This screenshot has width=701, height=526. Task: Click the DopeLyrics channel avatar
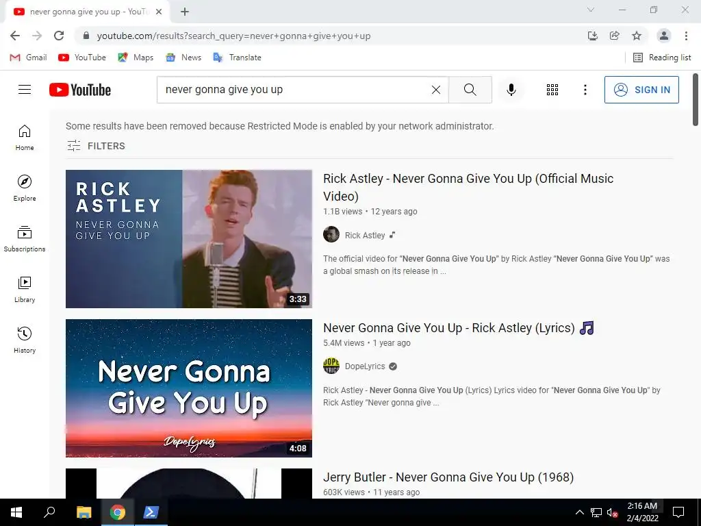click(331, 366)
